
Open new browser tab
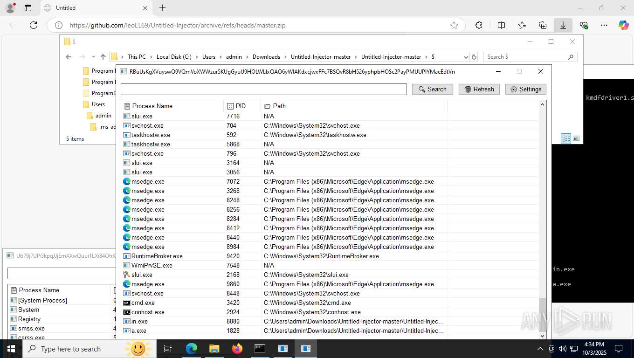coord(162,8)
